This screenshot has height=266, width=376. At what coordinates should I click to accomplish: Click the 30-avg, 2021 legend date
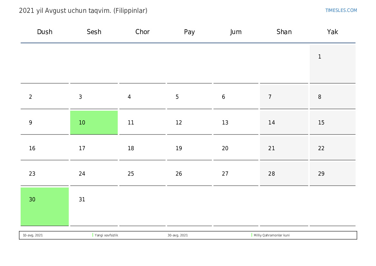(178, 235)
